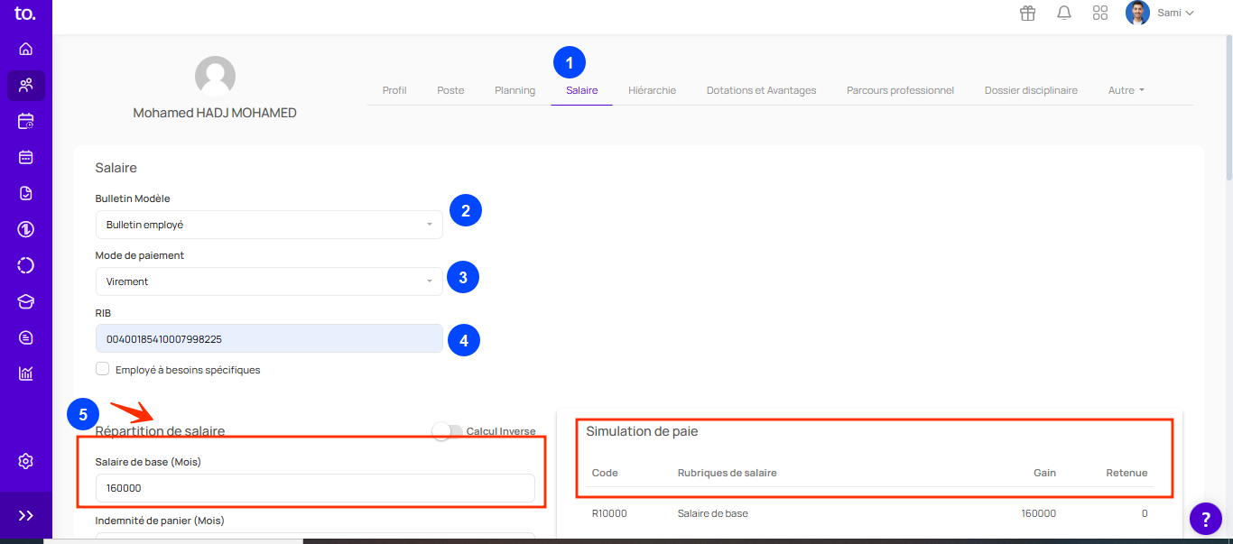Open the bar chart reports icon

[25, 373]
